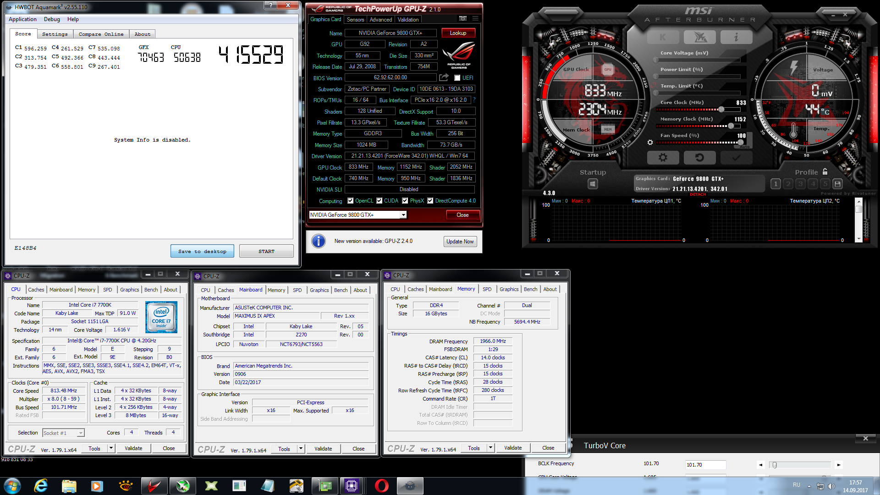Click START button in Aquamark
The width and height of the screenshot is (880, 495).
266,251
